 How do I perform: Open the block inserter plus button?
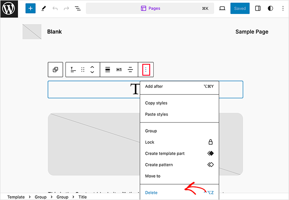coord(30,8)
